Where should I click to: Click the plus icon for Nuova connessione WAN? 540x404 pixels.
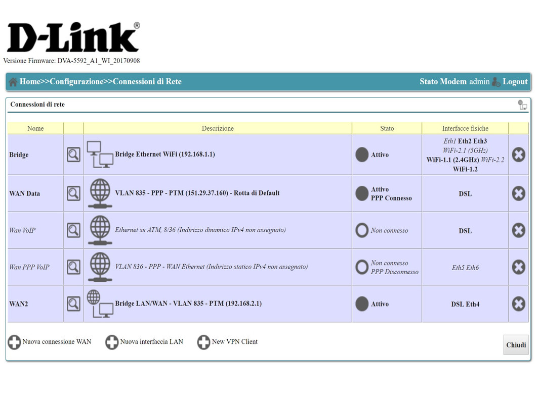point(14,342)
